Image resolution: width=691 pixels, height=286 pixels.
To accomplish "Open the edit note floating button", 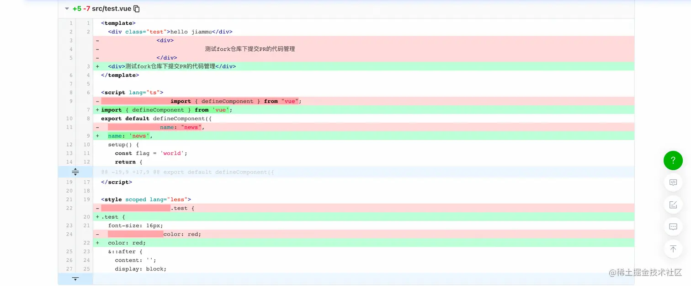I will 673,205.
